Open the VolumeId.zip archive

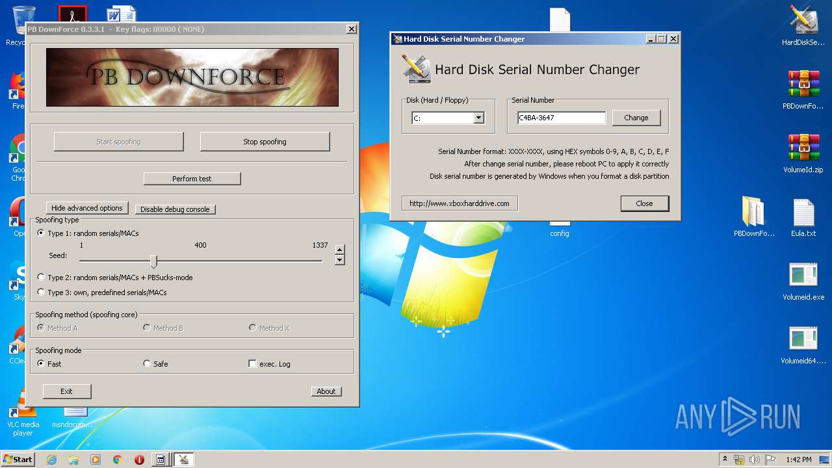click(803, 153)
